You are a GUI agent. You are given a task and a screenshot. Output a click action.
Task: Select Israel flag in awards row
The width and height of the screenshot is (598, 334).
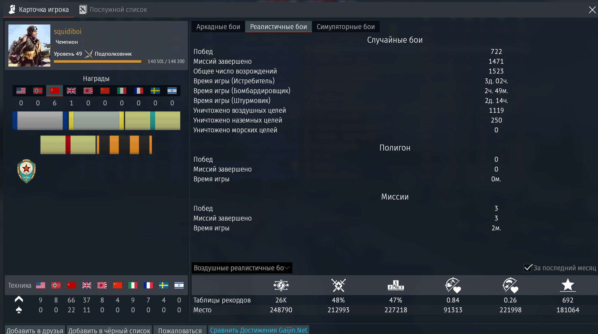[x=172, y=91]
